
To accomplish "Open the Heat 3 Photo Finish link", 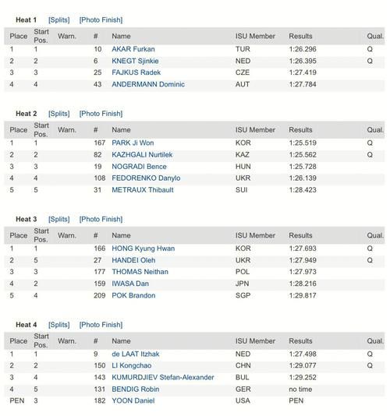I will click(x=101, y=219).
